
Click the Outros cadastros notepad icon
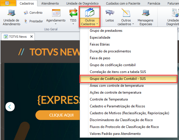126,13
